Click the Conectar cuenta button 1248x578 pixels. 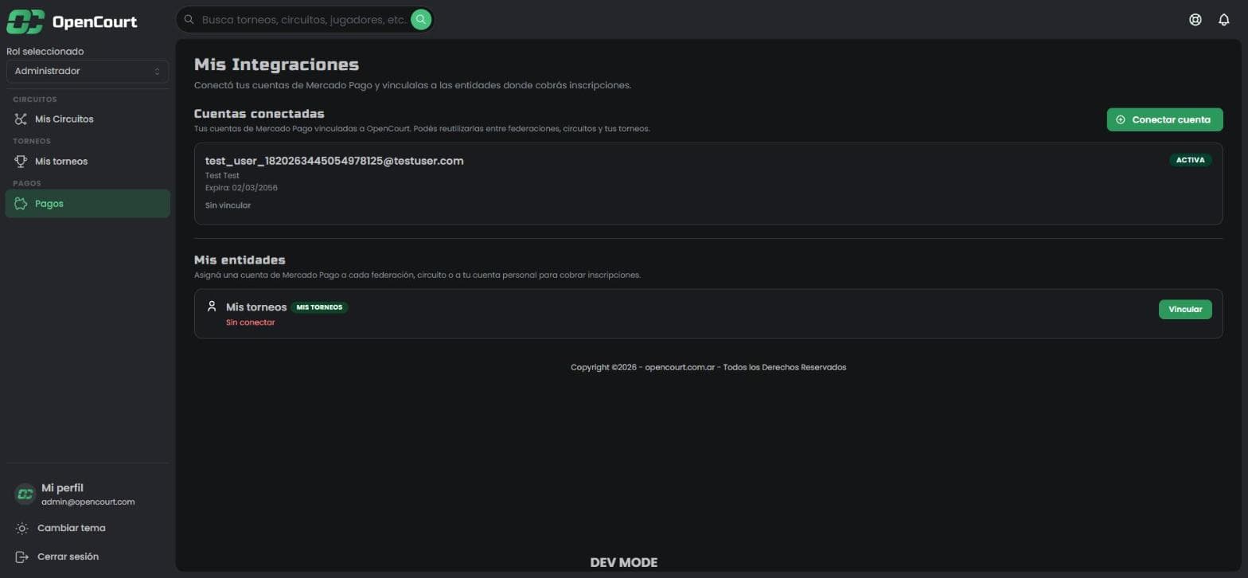tap(1164, 119)
